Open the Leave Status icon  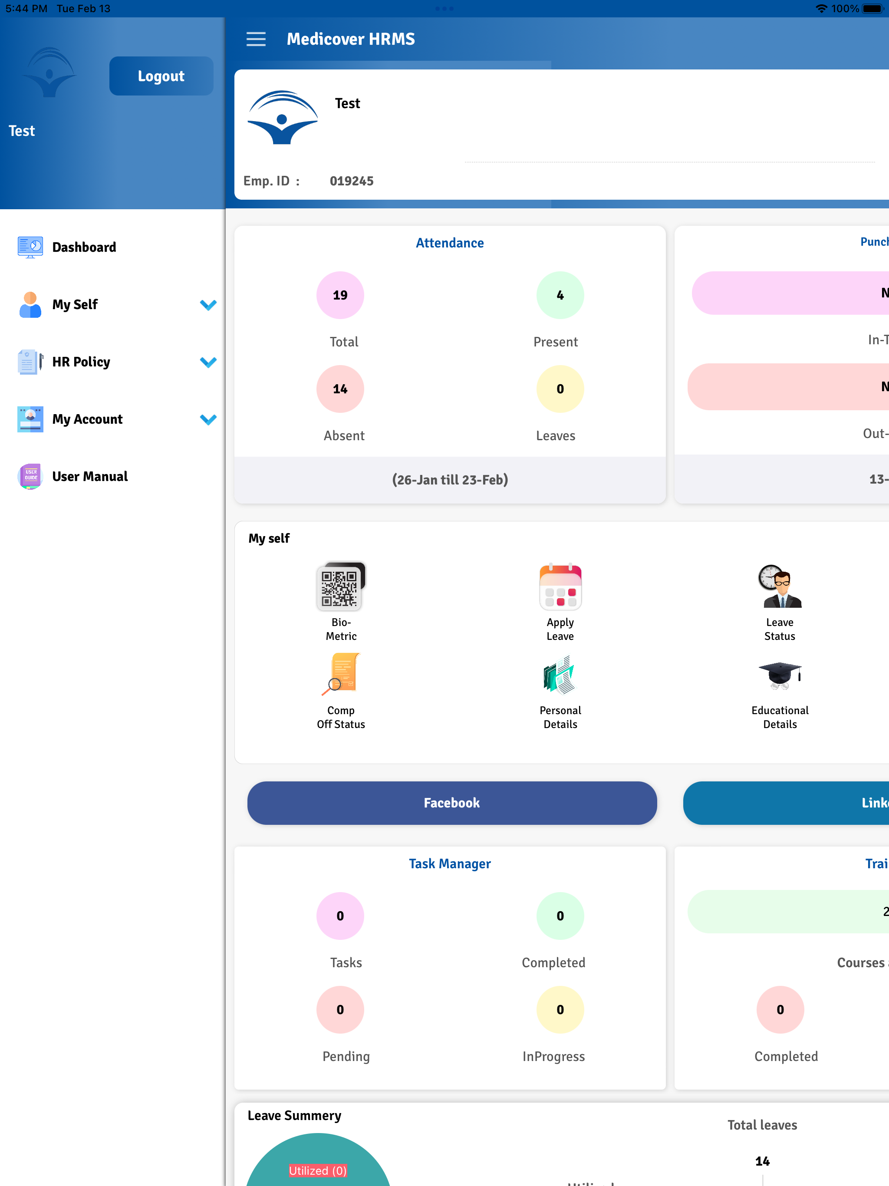(780, 586)
